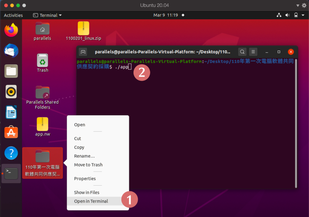Click the volume icon in the top bar

click(288, 15)
